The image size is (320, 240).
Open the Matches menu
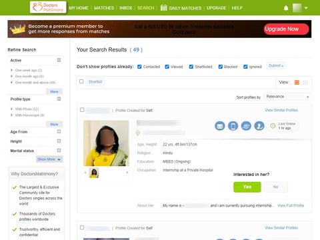point(104,8)
